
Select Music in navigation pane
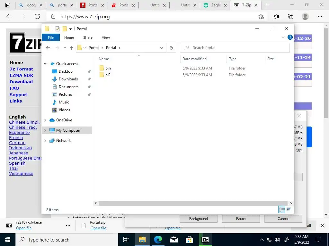point(64,102)
